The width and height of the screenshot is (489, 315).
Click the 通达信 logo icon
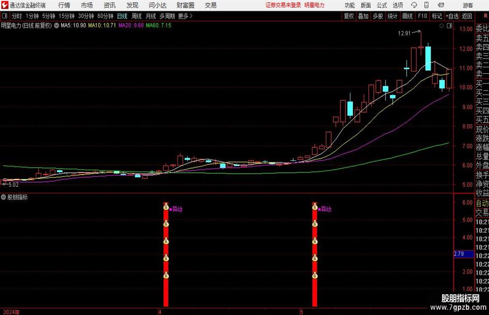pyautogui.click(x=5, y=5)
